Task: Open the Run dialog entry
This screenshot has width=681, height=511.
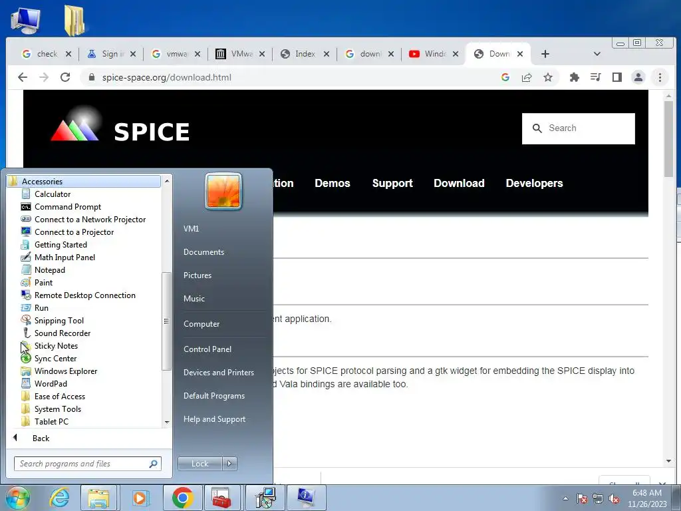Action: click(41, 307)
